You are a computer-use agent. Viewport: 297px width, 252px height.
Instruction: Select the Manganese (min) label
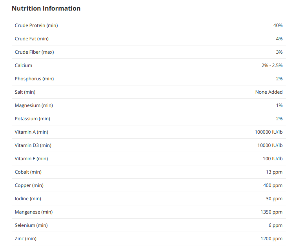click(x=34, y=212)
